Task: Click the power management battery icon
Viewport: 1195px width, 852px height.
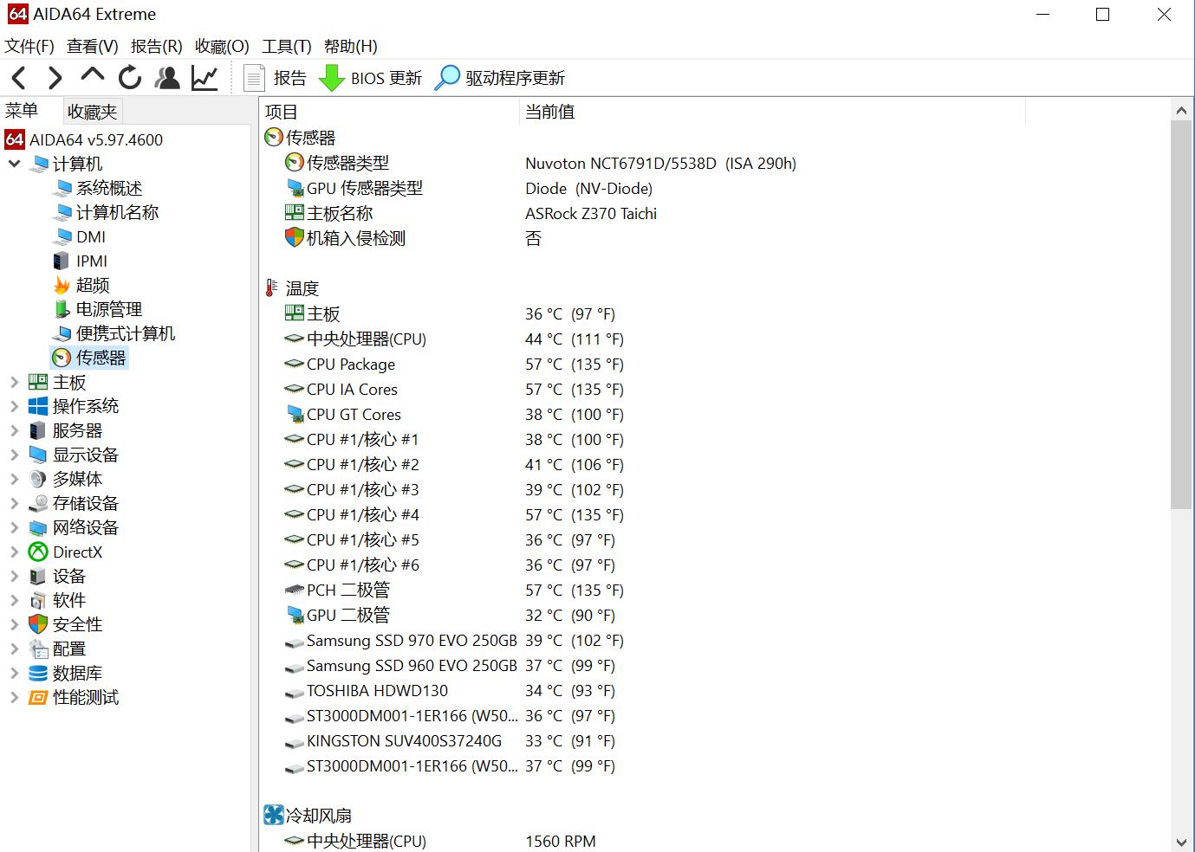Action: tap(62, 309)
